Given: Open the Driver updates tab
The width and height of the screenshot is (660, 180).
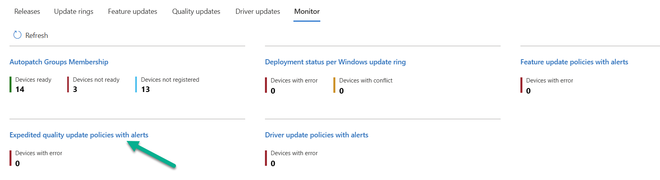Looking at the screenshot, I should pyautogui.click(x=257, y=11).
